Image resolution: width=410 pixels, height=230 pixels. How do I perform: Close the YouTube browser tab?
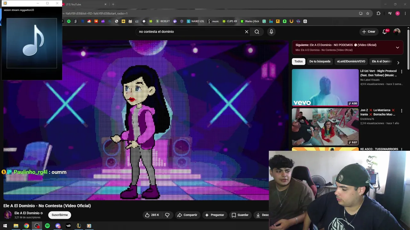(105, 4)
